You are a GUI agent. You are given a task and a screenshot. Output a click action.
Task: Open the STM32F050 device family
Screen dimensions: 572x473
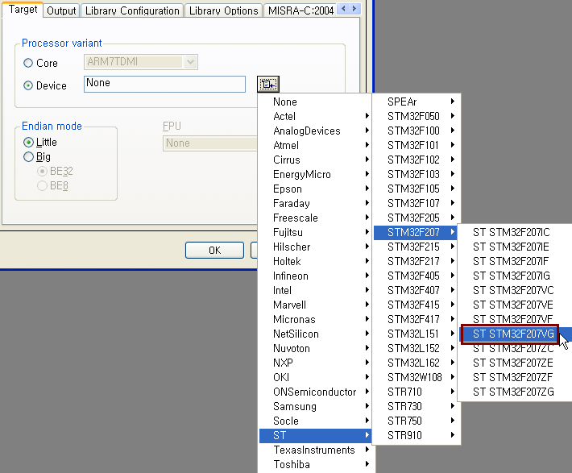417,116
